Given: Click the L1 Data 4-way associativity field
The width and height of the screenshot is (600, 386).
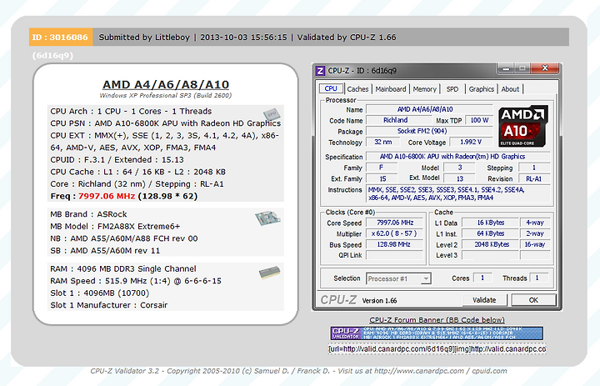Looking at the screenshot, I should (x=535, y=223).
